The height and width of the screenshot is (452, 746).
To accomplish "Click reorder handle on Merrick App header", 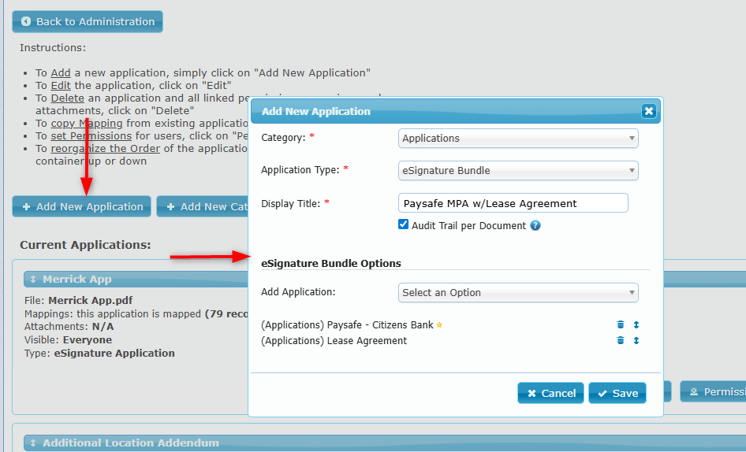I will pyautogui.click(x=33, y=280).
